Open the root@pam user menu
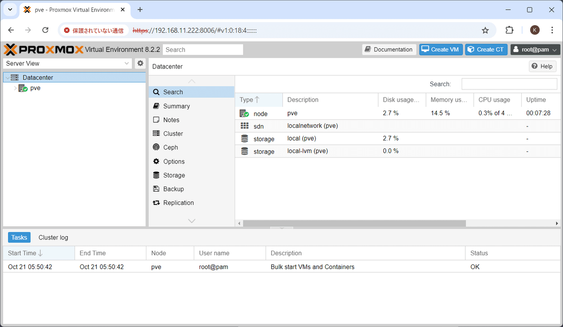 (x=535, y=50)
